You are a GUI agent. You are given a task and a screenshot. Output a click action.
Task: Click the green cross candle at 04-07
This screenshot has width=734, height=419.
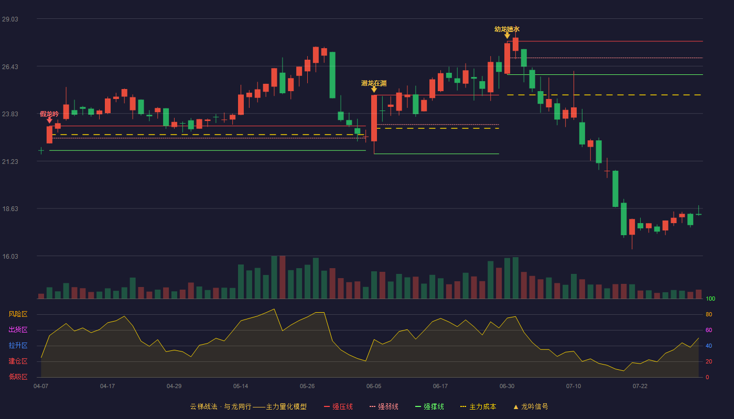pos(41,150)
